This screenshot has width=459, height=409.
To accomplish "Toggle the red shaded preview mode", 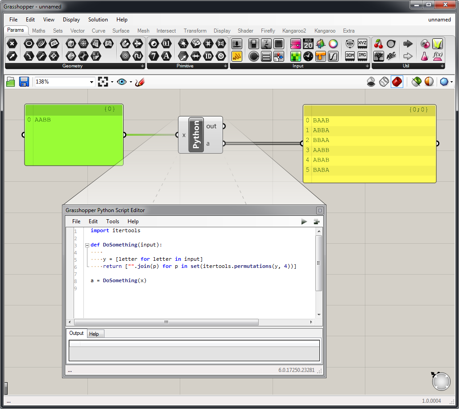I will [x=397, y=82].
